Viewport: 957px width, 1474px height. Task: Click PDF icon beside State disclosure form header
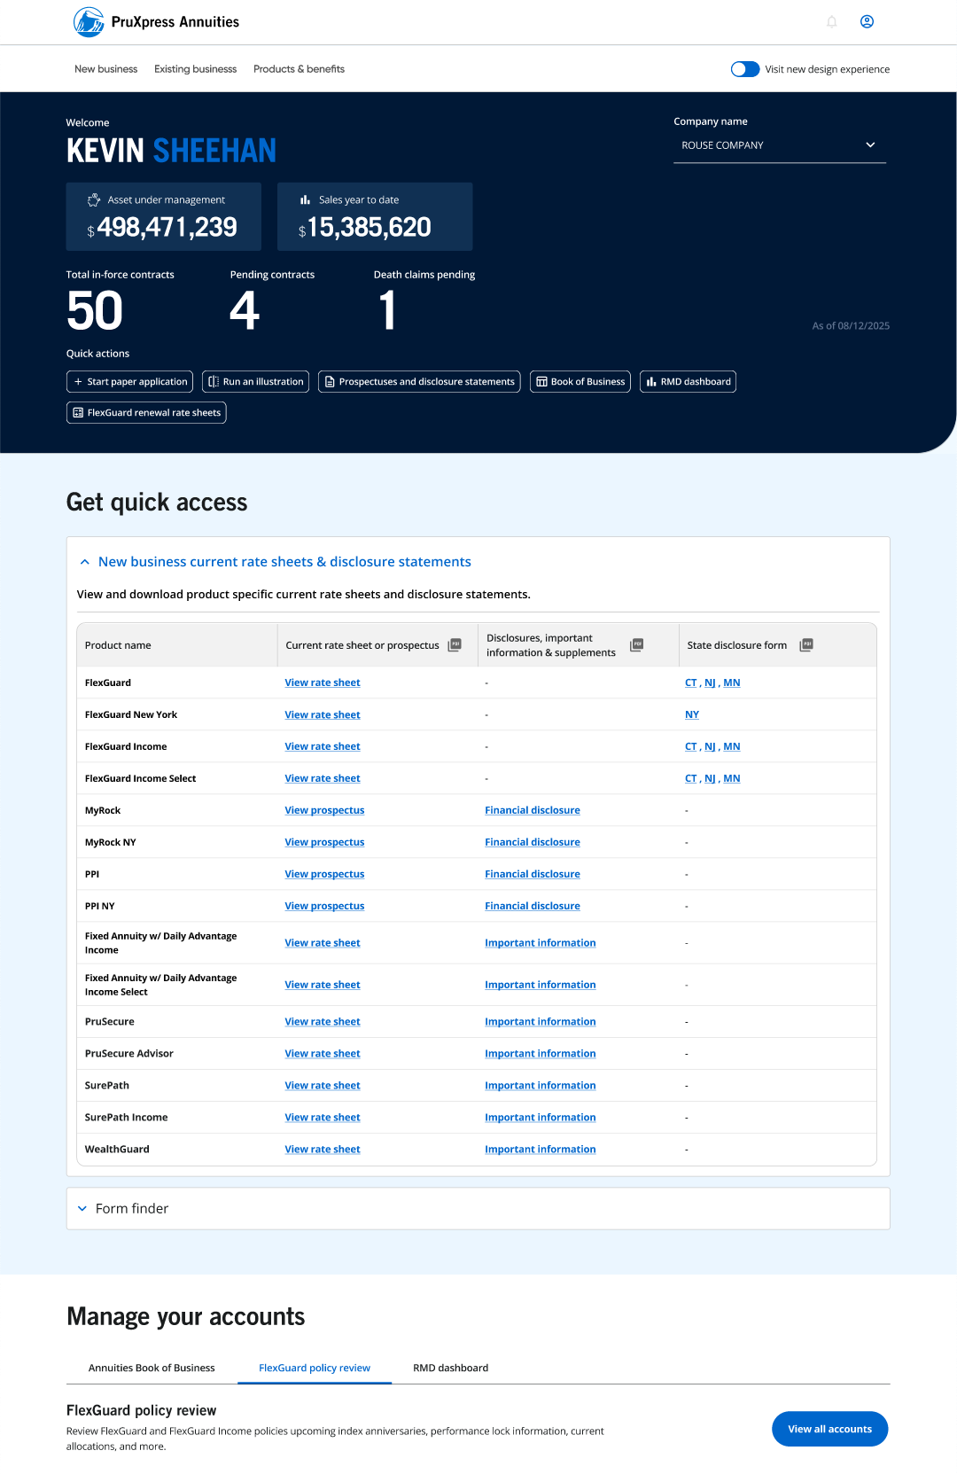click(806, 645)
